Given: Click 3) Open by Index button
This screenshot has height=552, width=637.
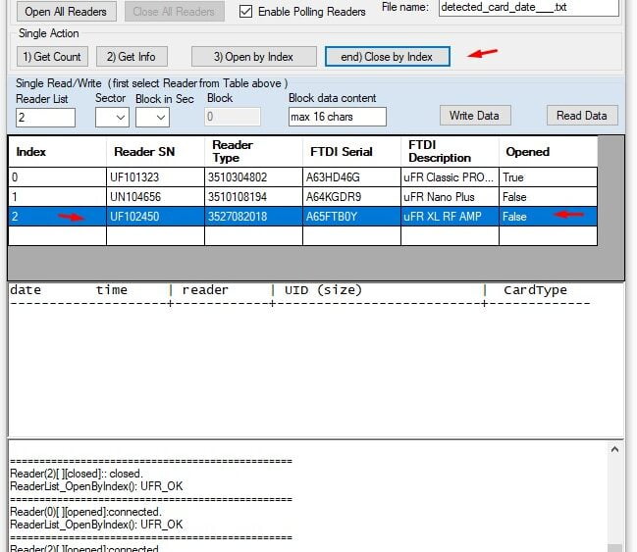Looking at the screenshot, I should (254, 57).
